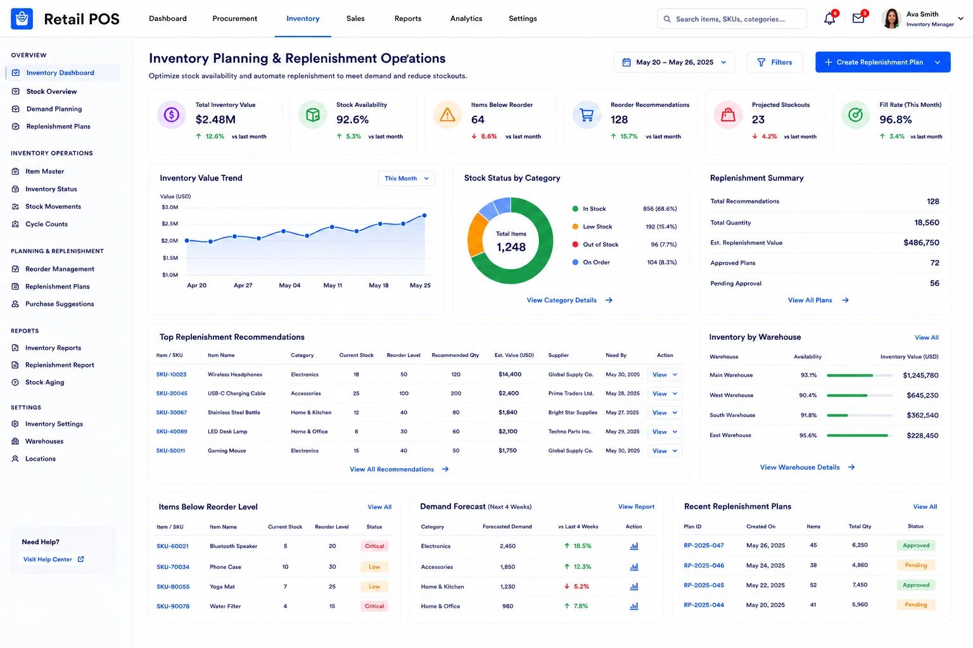Click the In Stock green legend dot

click(575, 209)
